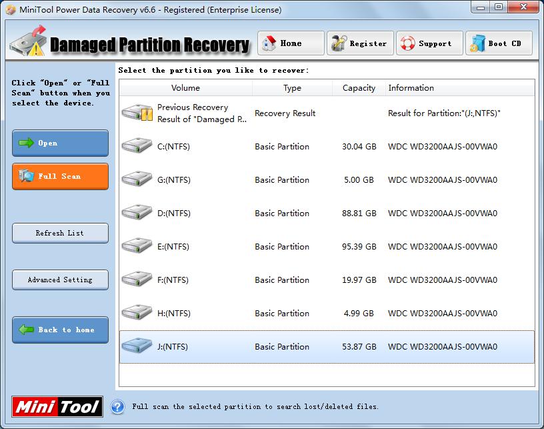Image resolution: width=544 pixels, height=429 pixels.
Task: Click the title bar application icon
Action: [11, 10]
